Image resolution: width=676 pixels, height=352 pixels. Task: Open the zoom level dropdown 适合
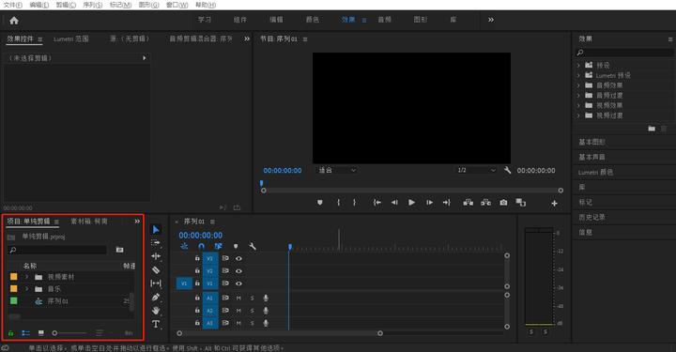tap(337, 170)
